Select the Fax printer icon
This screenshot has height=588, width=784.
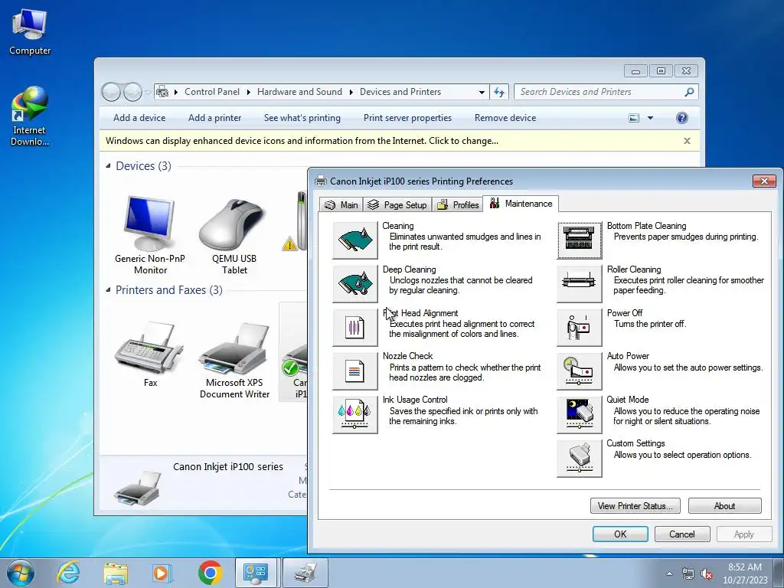150,354
